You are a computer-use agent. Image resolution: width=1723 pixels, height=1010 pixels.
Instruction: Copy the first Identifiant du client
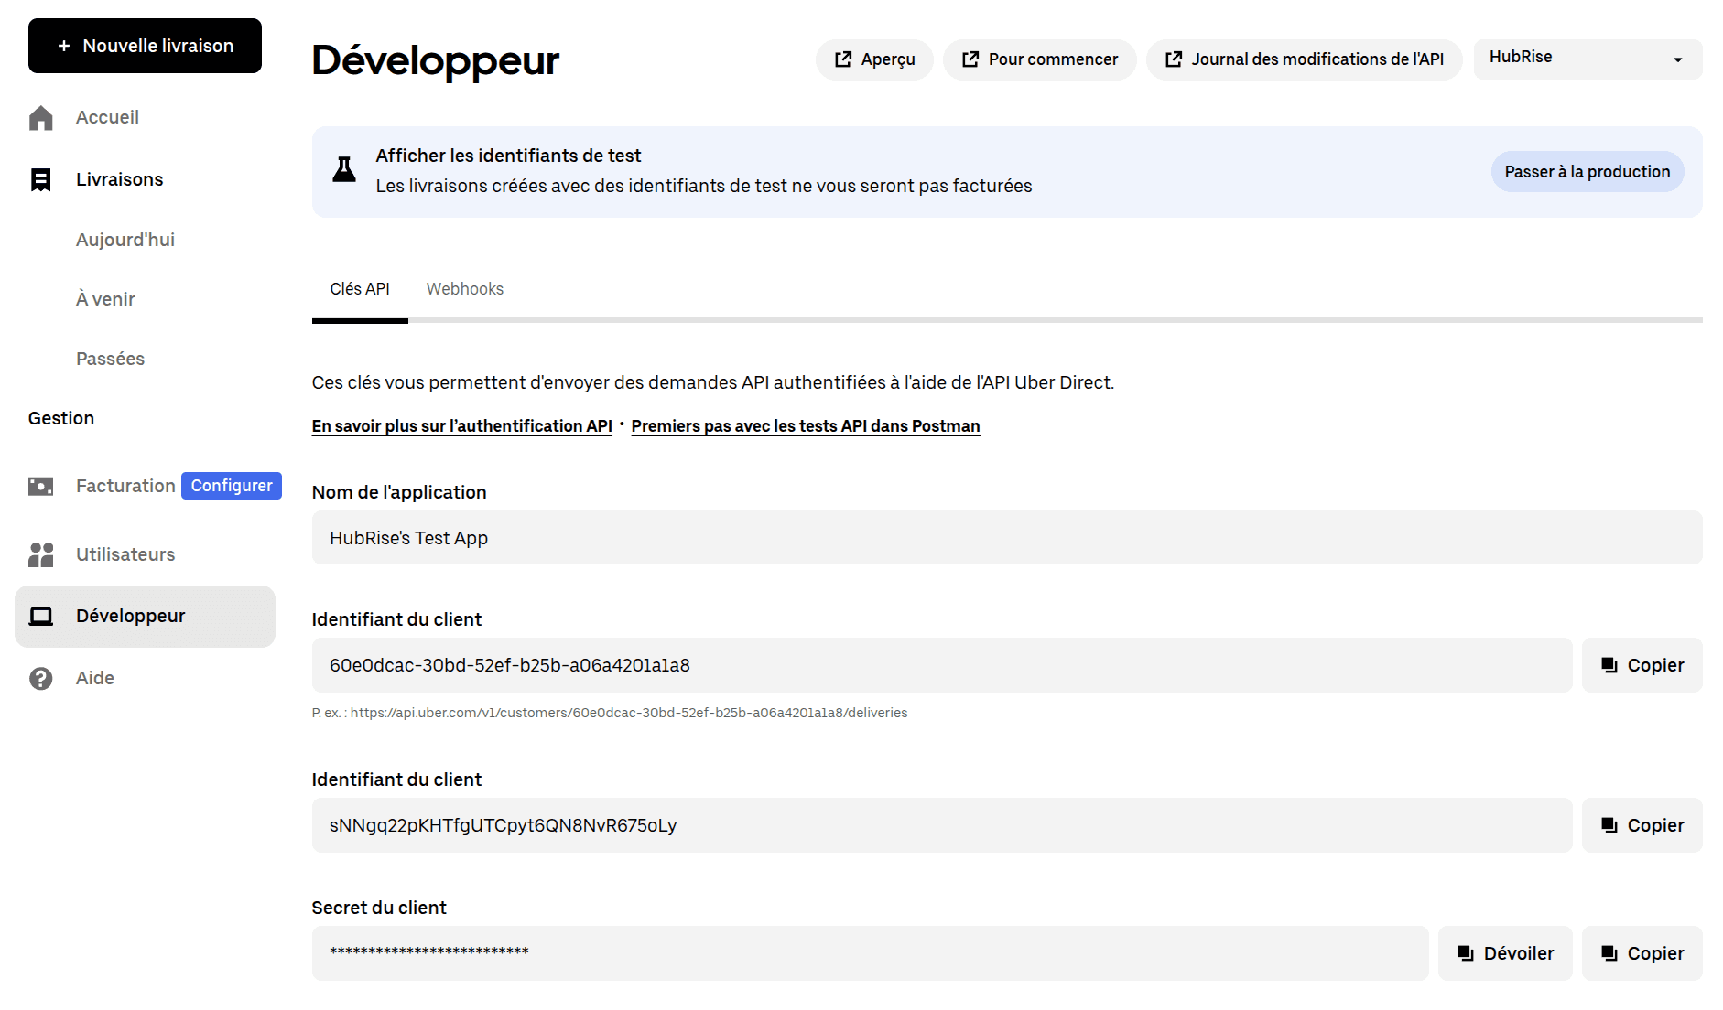click(x=1642, y=665)
